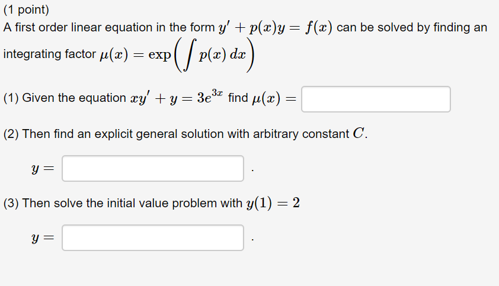This screenshot has height=286, width=499.
Task: Click the p(x) dx integrand text
Action: coord(222,55)
